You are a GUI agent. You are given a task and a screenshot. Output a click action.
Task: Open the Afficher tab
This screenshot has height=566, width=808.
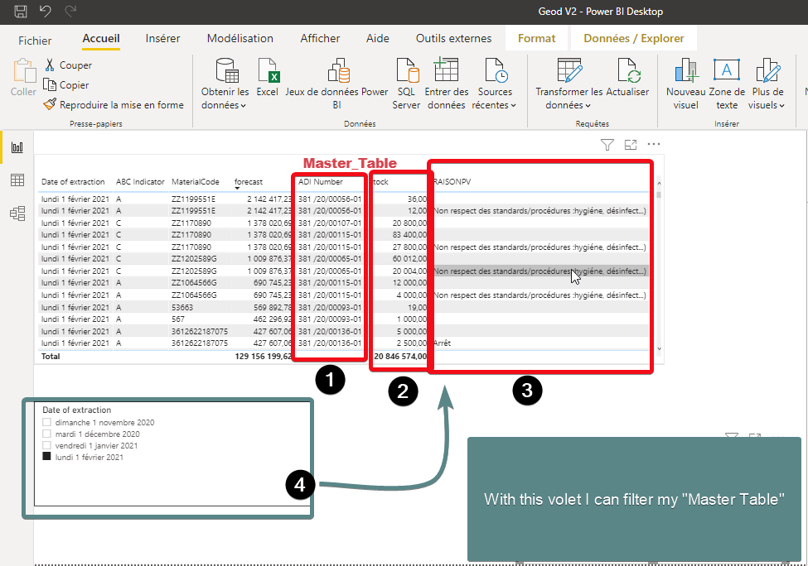[320, 39]
